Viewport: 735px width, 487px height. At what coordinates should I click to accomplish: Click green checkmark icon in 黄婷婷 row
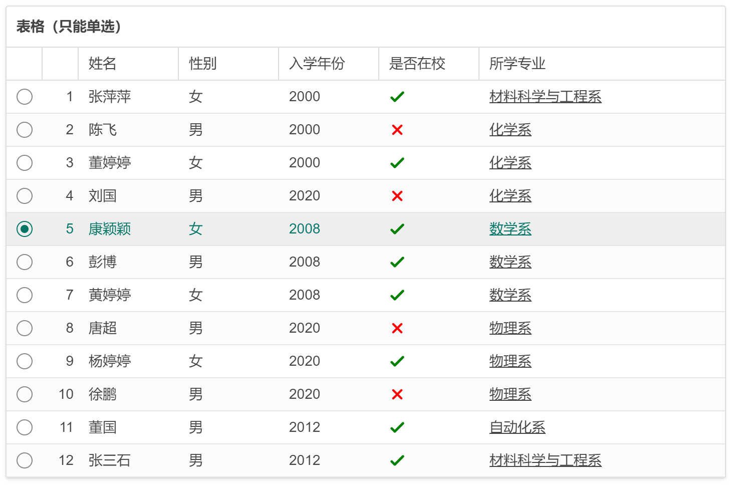pos(397,295)
